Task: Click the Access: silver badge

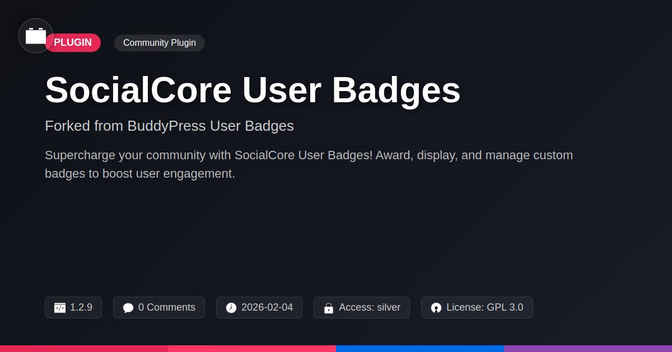Action: [x=362, y=307]
